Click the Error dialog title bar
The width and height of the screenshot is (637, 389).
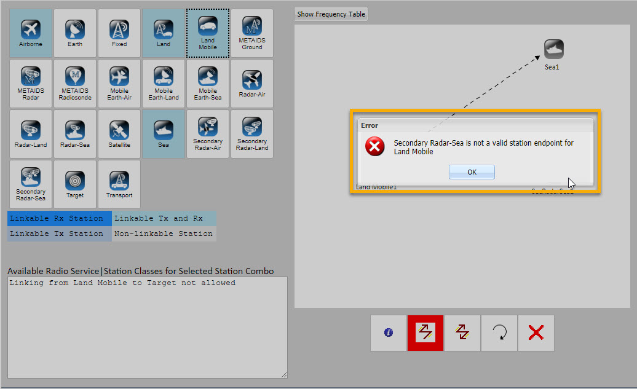475,125
